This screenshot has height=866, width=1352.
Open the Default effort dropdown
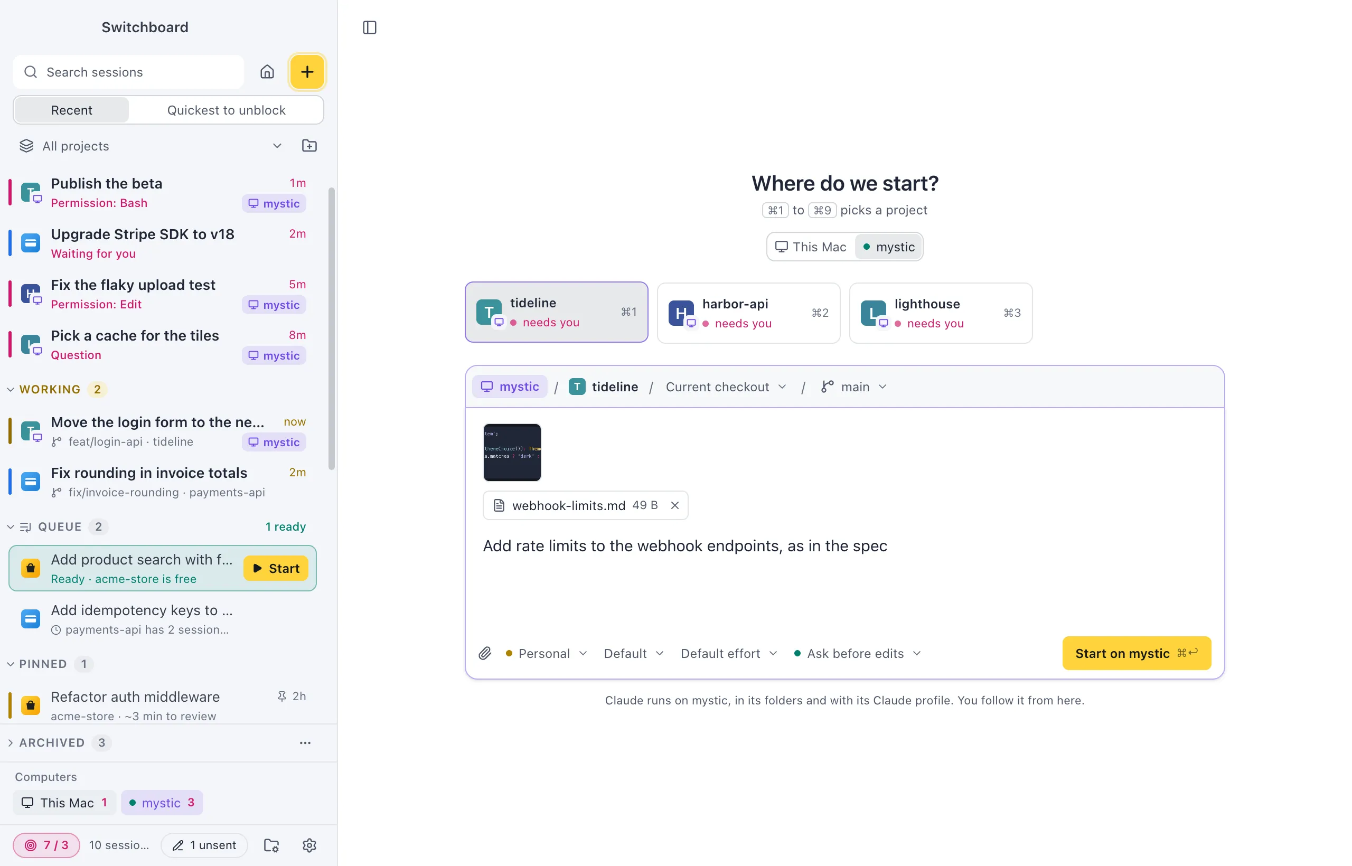coord(729,653)
